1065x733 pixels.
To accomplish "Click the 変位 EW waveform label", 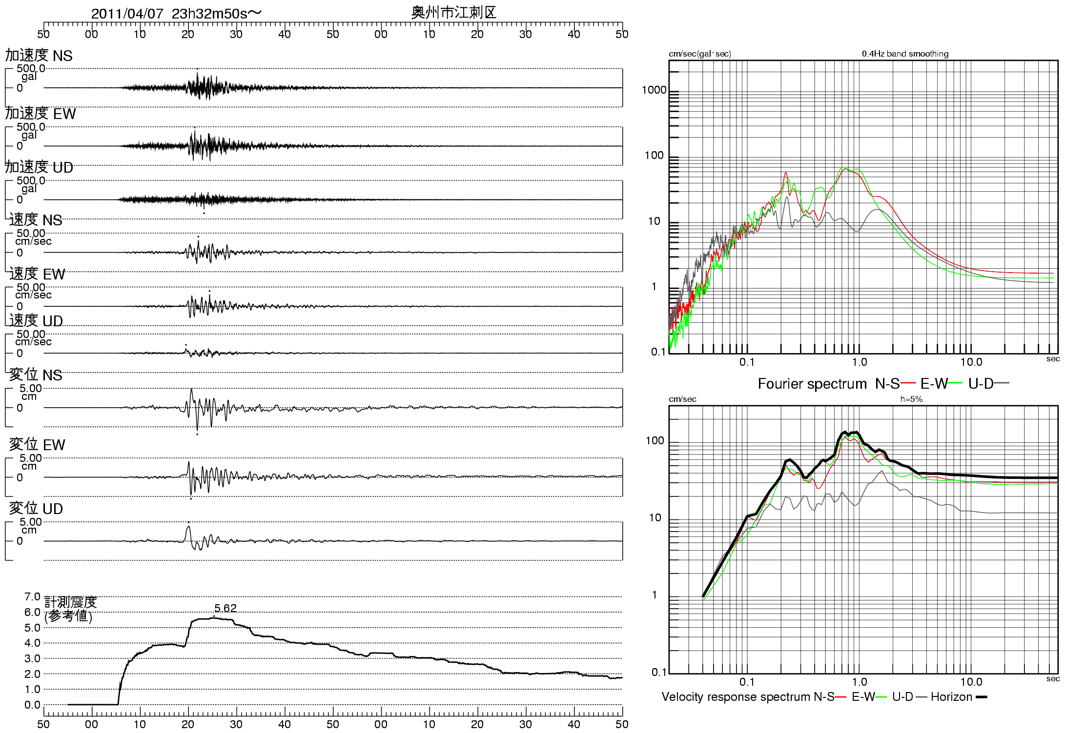I will coord(37,445).
